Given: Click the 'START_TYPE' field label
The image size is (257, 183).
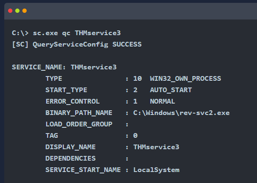Looking at the screenshot, I should pyautogui.click(x=66, y=90).
